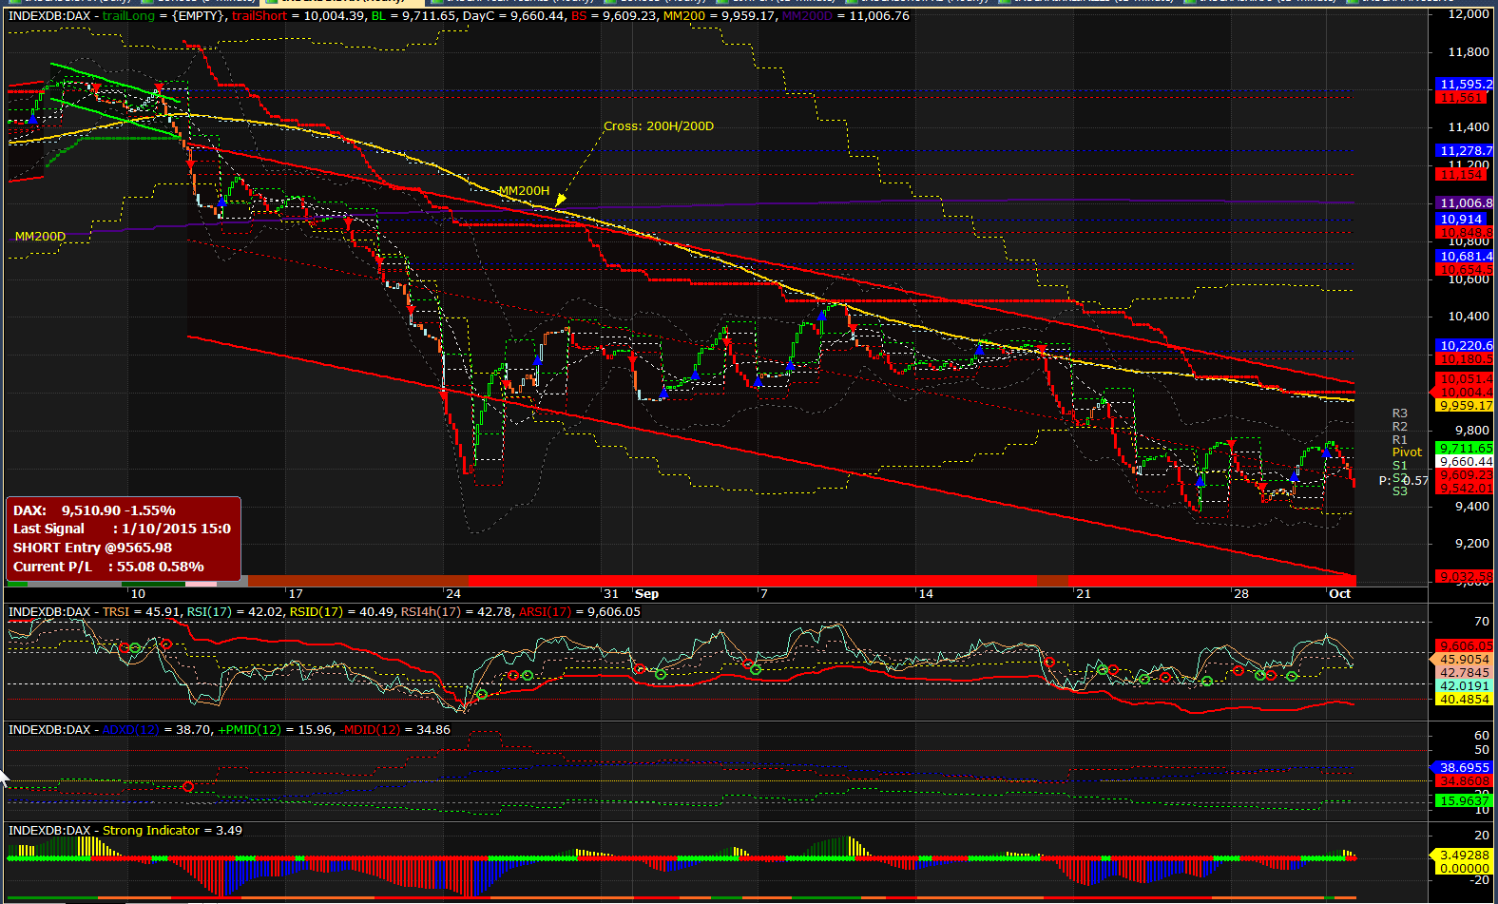Image resolution: width=1498 pixels, height=904 pixels.
Task: Click the RSI4h(17) = 42.78 readout
Action: click(x=457, y=611)
